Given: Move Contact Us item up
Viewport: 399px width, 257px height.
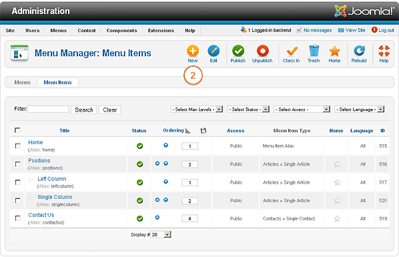Looking at the screenshot, I should pyautogui.click(x=157, y=218).
